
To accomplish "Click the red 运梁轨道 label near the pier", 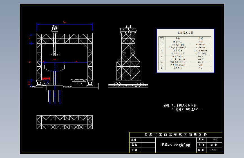I will (46, 78).
